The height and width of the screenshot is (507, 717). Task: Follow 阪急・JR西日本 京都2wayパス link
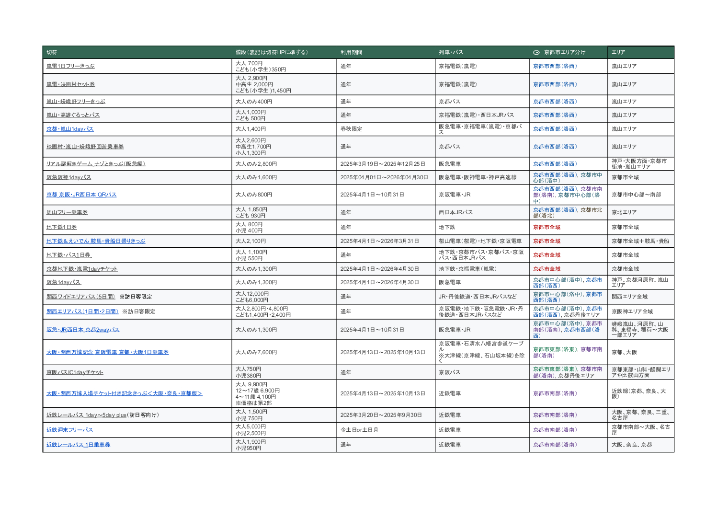83,330
